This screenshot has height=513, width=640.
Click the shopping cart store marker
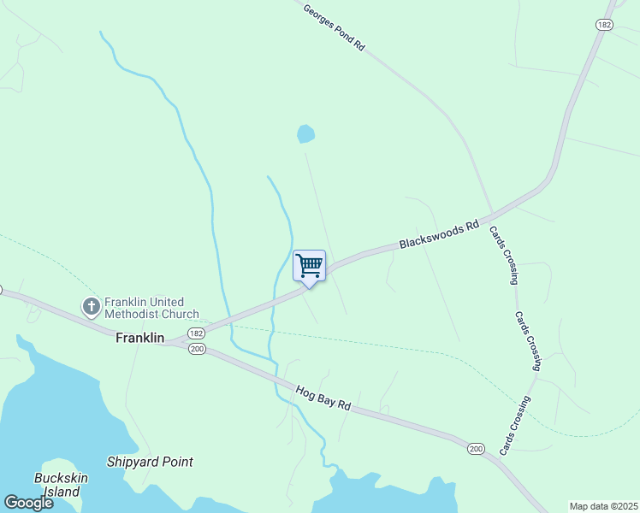(x=310, y=266)
